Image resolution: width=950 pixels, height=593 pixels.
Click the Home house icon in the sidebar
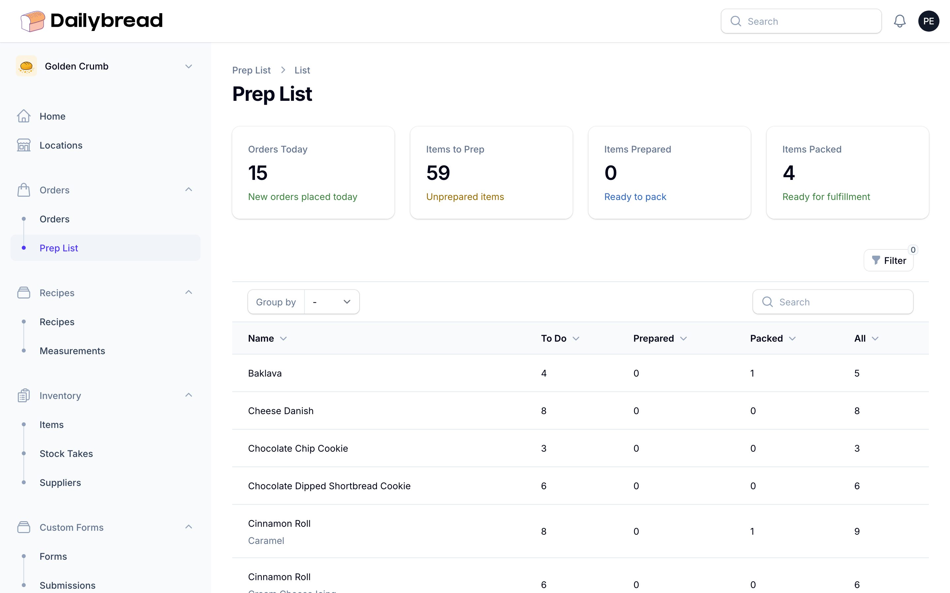click(x=23, y=116)
